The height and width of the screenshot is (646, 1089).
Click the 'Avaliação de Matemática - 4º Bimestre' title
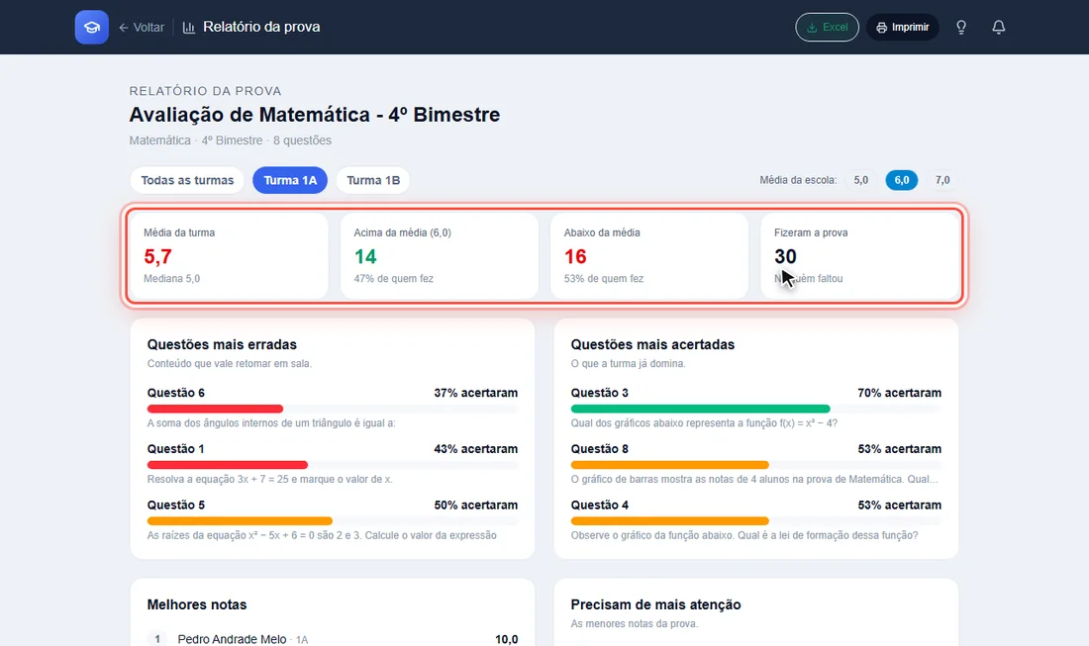(x=315, y=115)
